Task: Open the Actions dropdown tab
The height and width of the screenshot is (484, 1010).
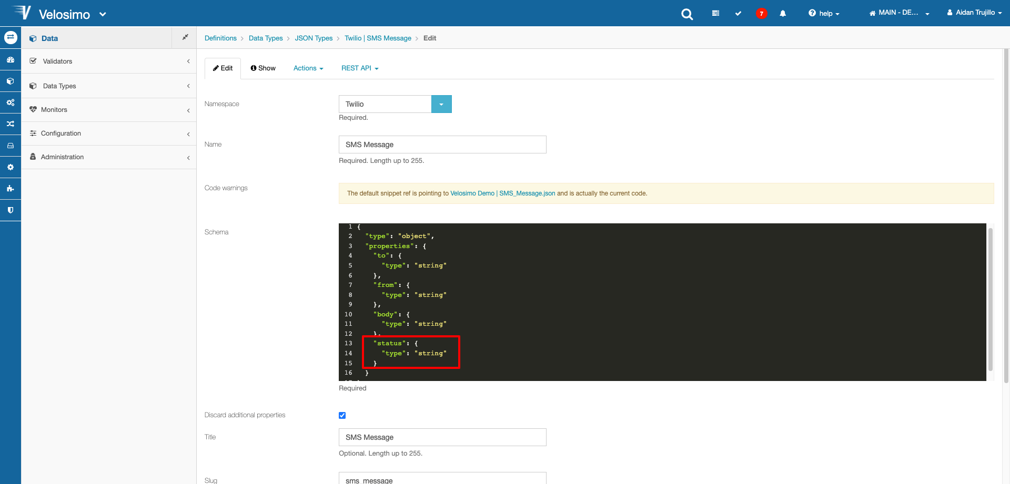Action: pos(308,68)
